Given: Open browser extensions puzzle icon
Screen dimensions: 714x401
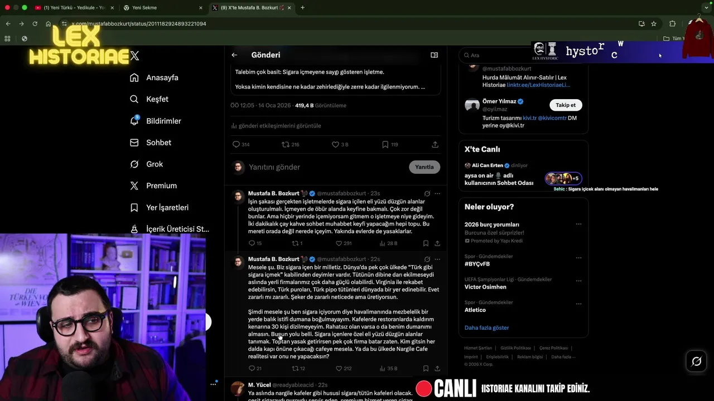Looking at the screenshot, I should tap(672, 24).
